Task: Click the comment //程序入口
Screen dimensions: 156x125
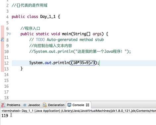Action: [x=30, y=28]
